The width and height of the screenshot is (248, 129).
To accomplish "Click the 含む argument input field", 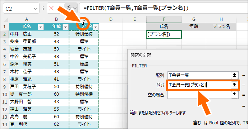I will tap(199, 85).
